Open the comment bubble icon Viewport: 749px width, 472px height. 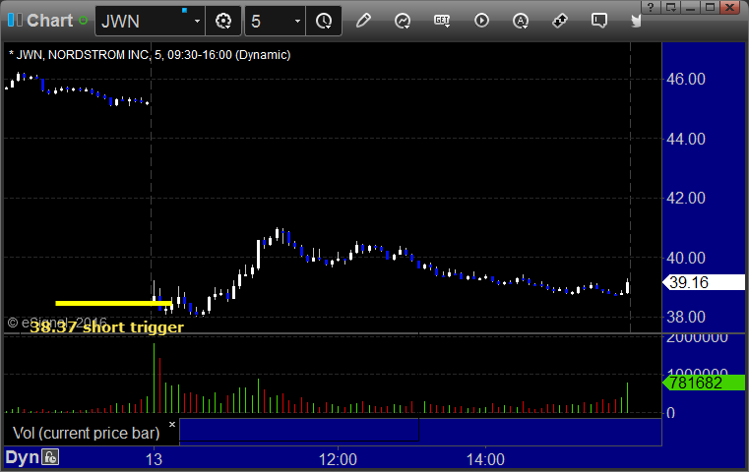[599, 21]
